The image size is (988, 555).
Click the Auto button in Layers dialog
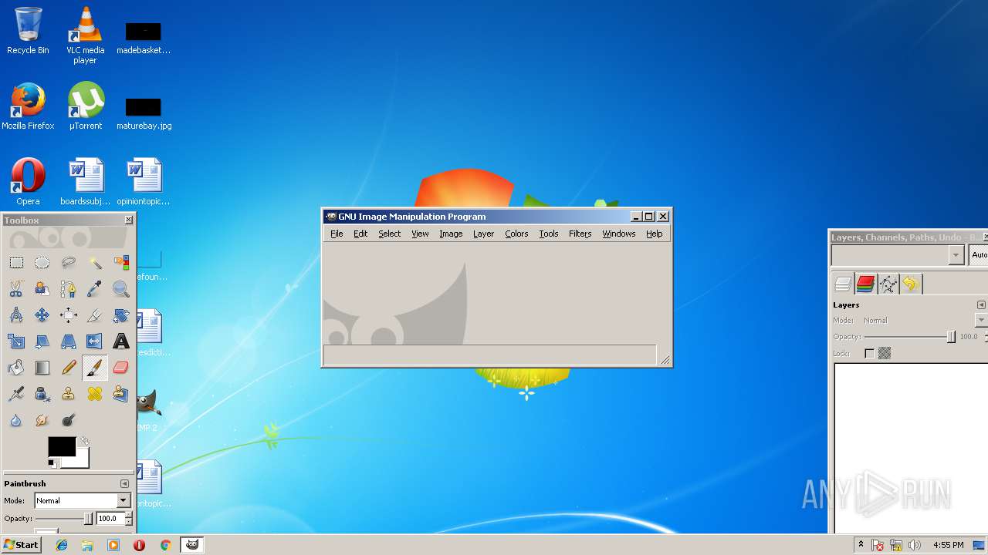point(979,255)
